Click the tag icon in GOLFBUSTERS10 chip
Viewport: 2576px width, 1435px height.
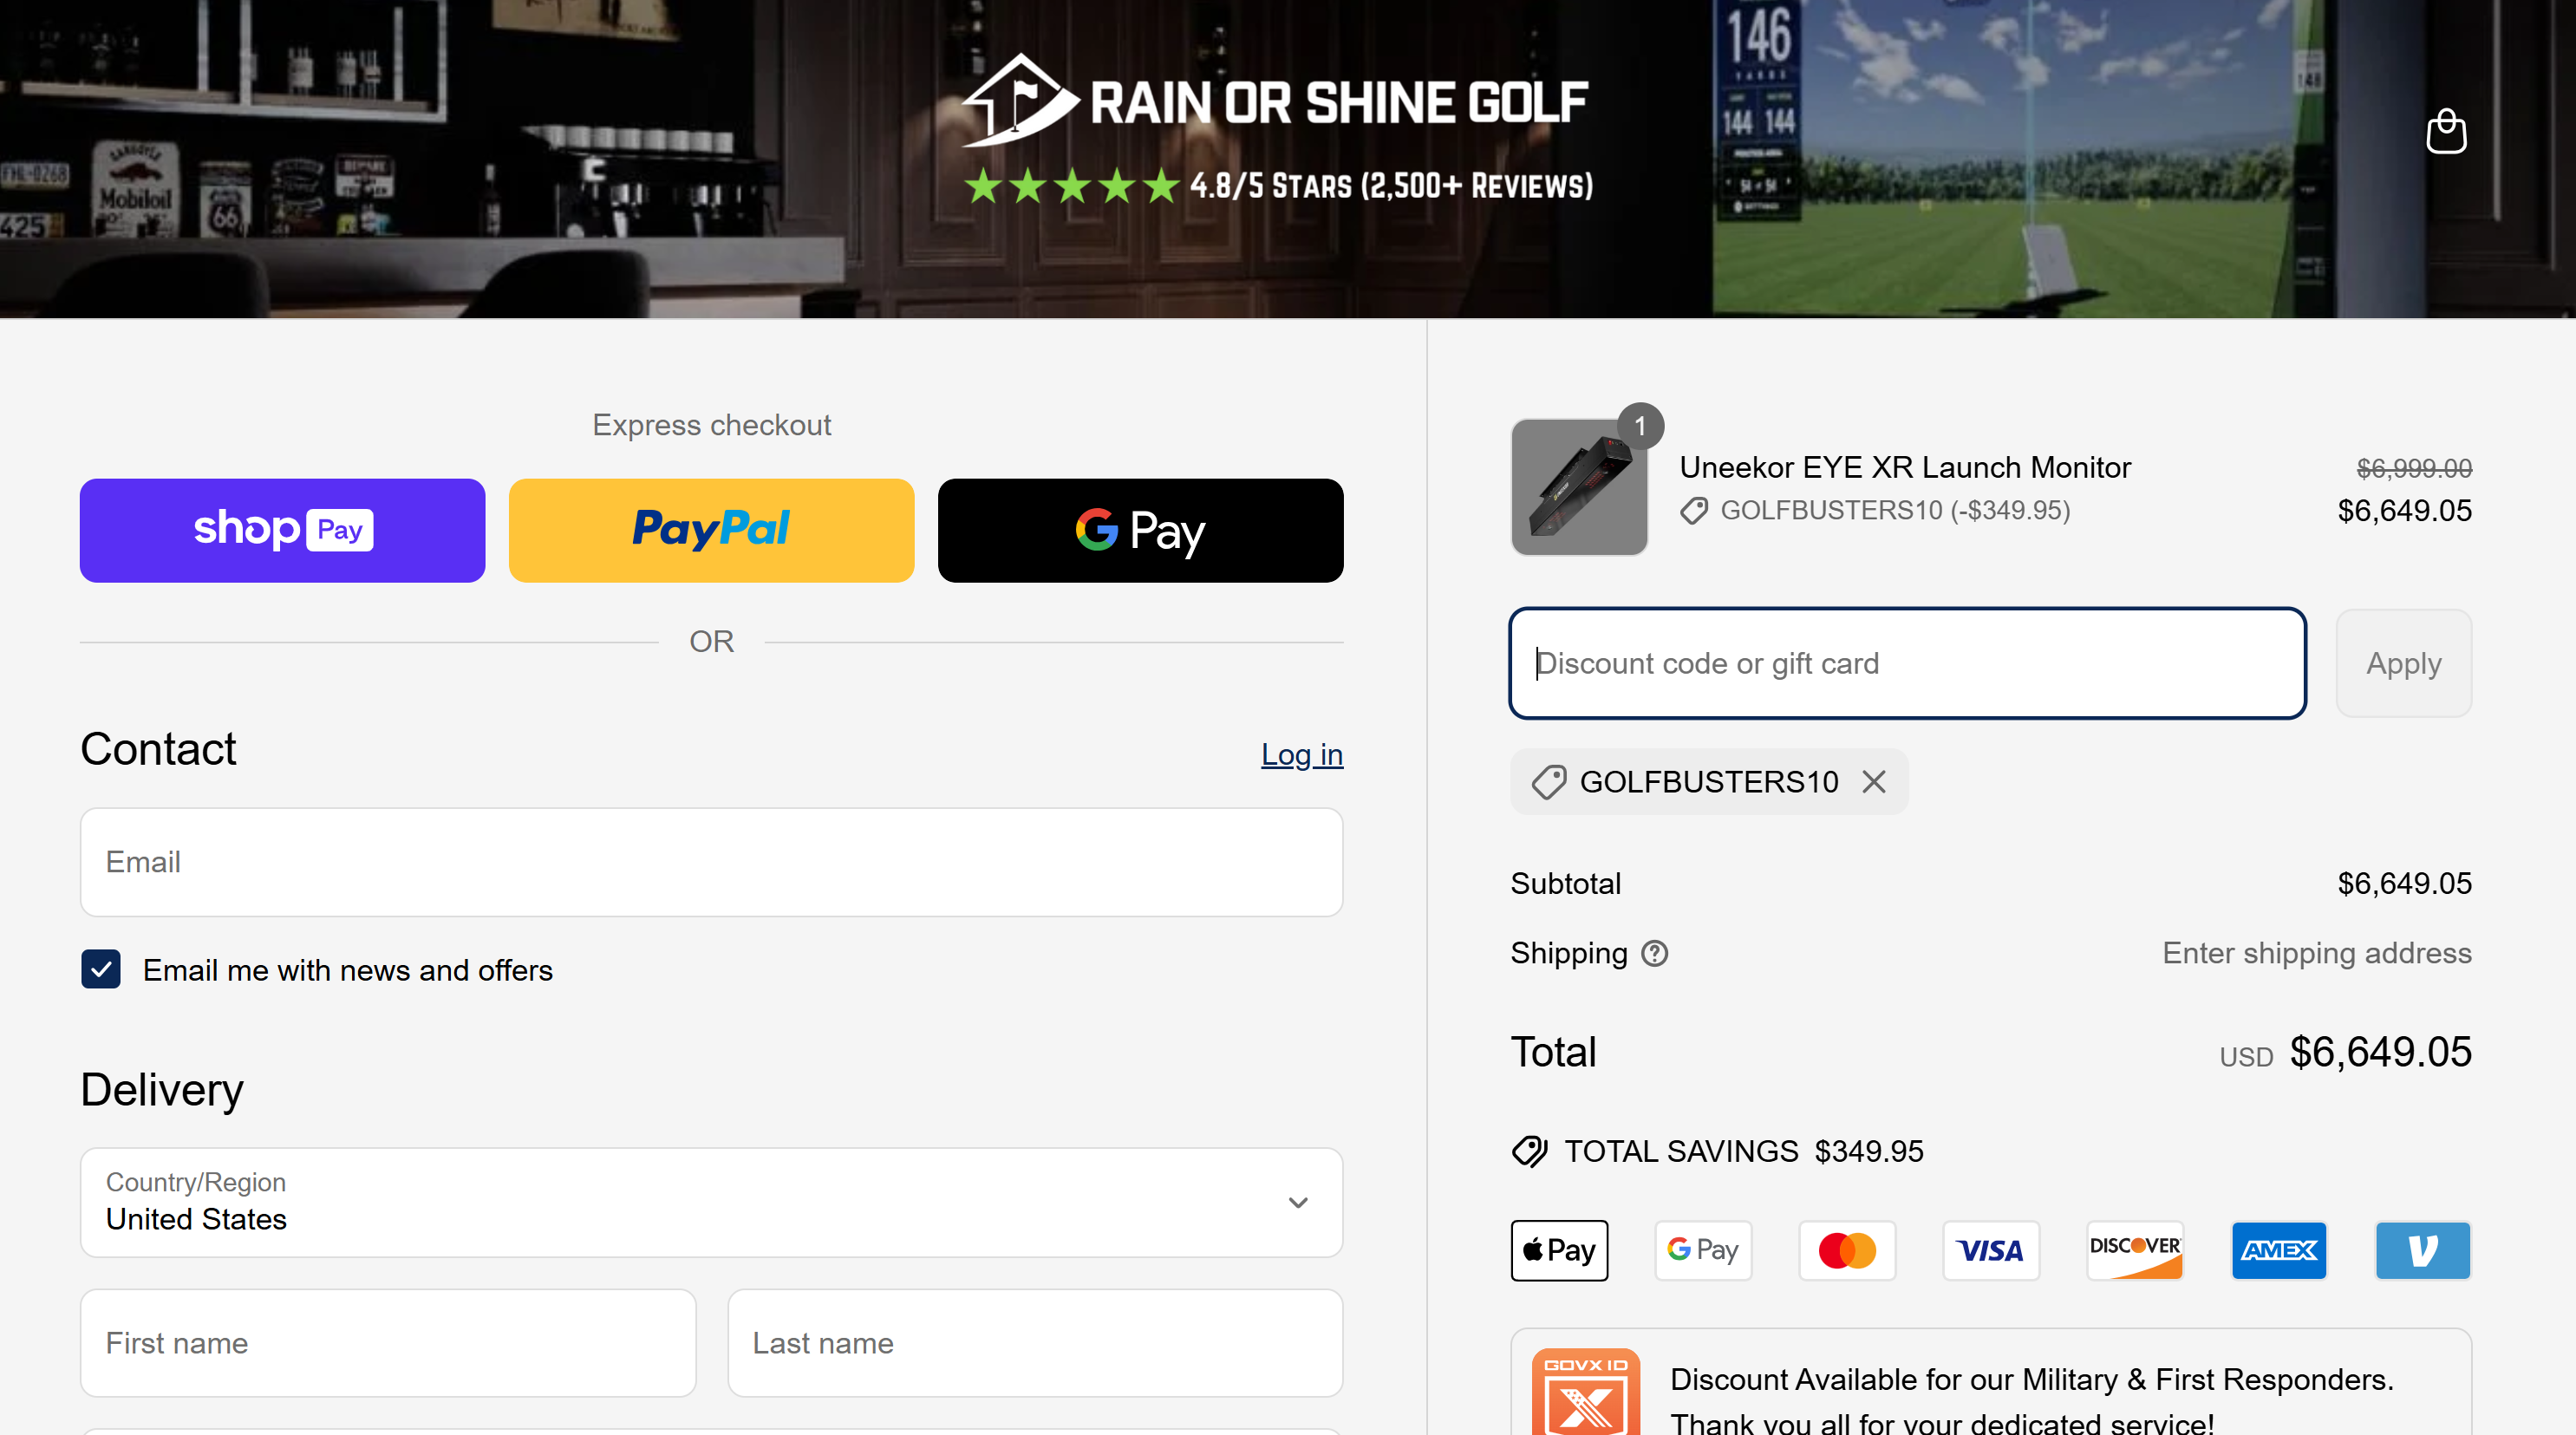pos(1549,781)
